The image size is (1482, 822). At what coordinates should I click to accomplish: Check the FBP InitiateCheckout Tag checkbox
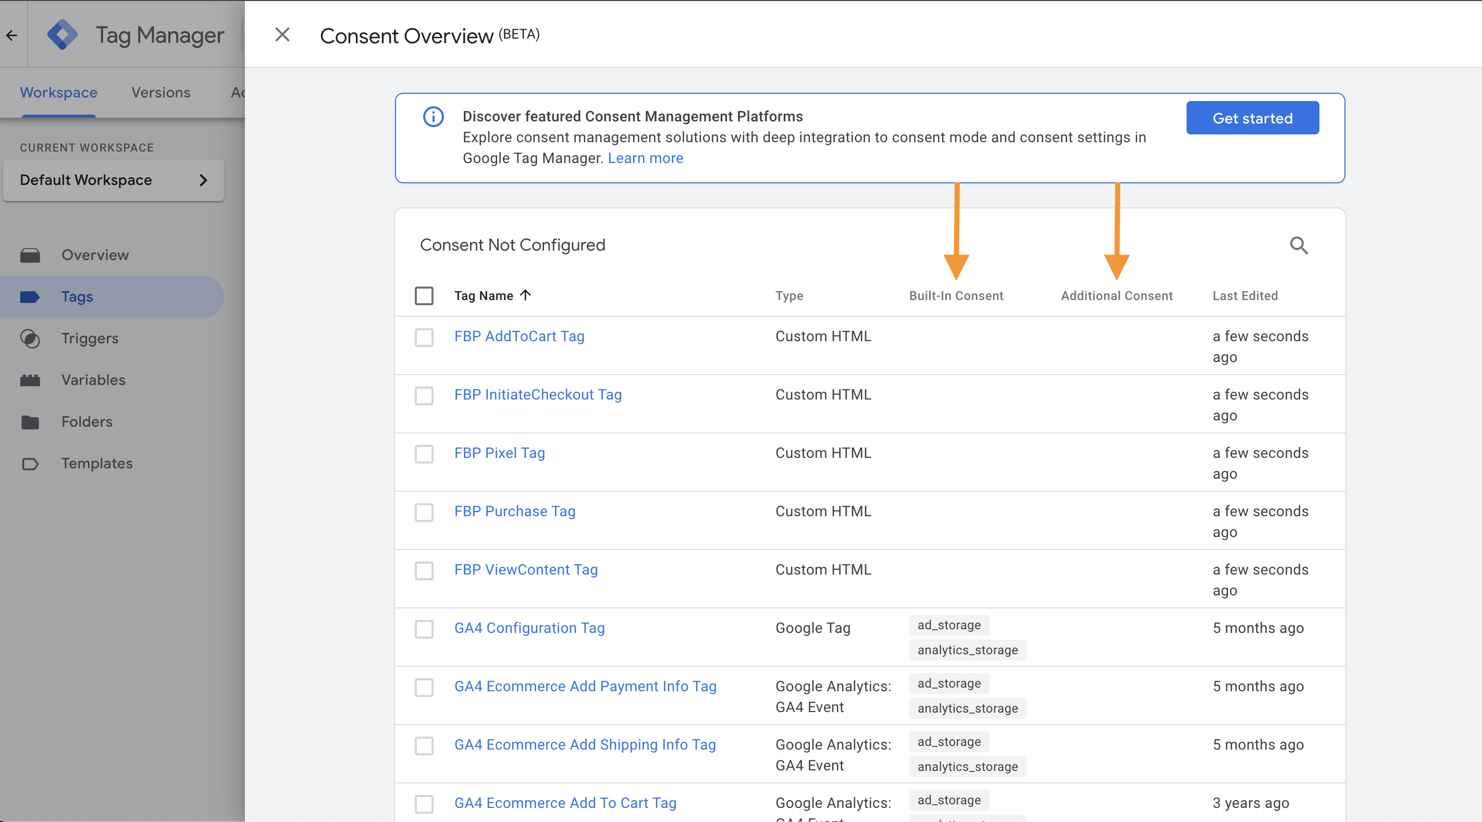coord(424,396)
